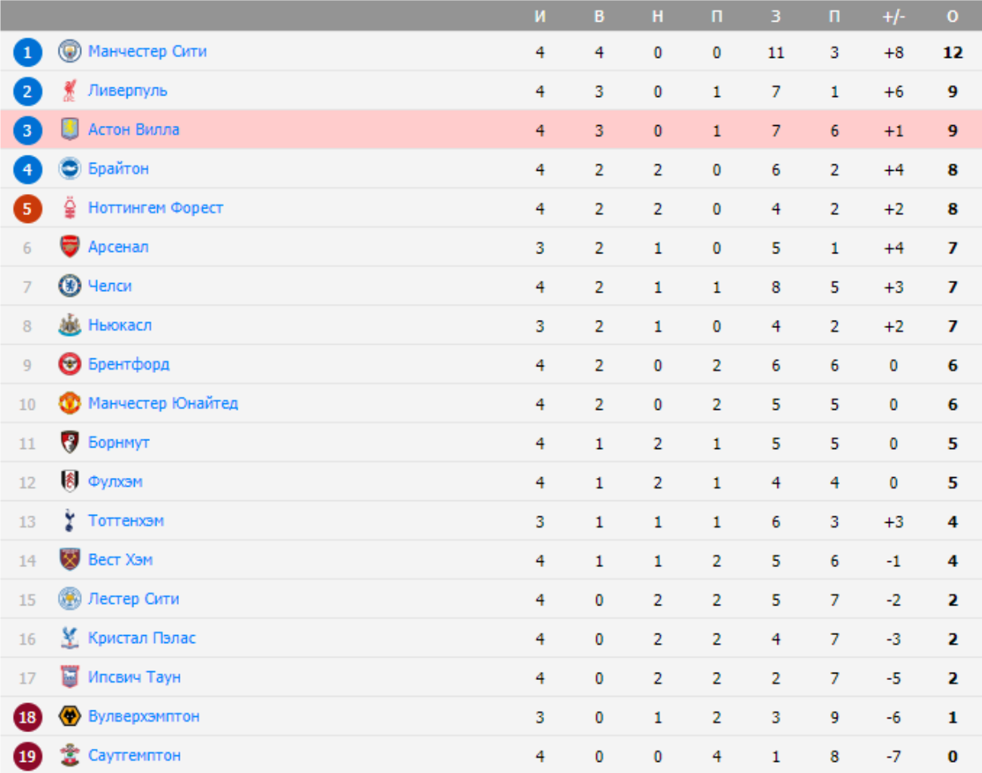Open the Брайтон team link

pyautogui.click(x=119, y=169)
